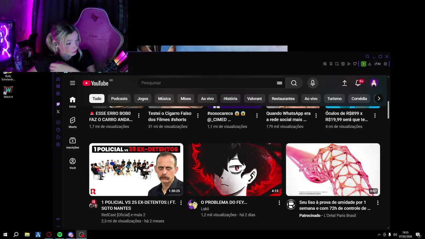This screenshot has height=239, width=425.
Task: Select the Jogos filter chip
Action: click(143, 99)
